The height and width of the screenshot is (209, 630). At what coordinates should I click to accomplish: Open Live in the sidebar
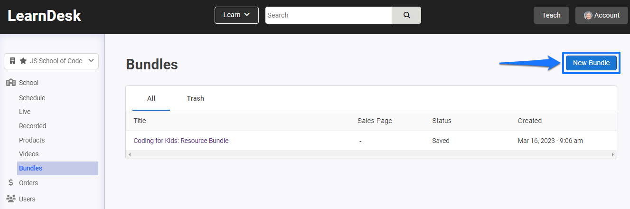pyautogui.click(x=25, y=112)
